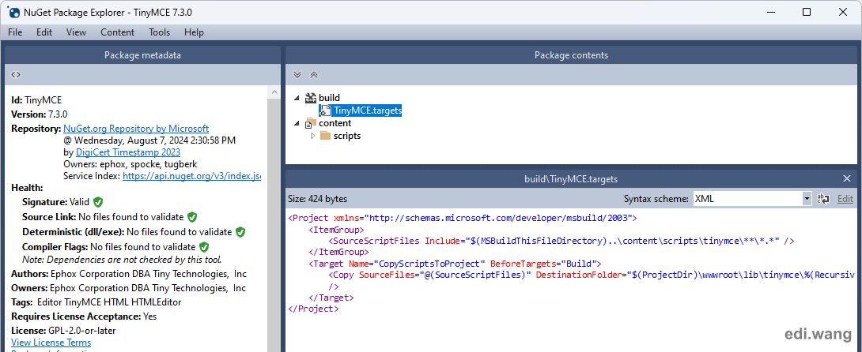The height and width of the screenshot is (352, 862).
Task: Select the content folder tree item
Action: click(335, 123)
